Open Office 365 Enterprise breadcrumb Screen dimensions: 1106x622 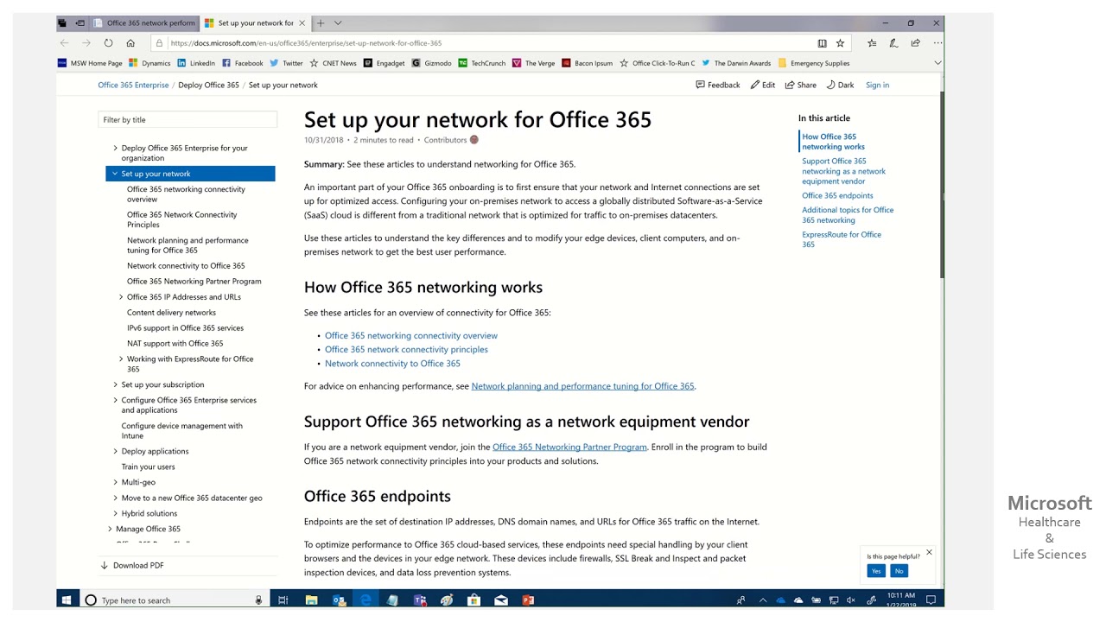click(133, 85)
